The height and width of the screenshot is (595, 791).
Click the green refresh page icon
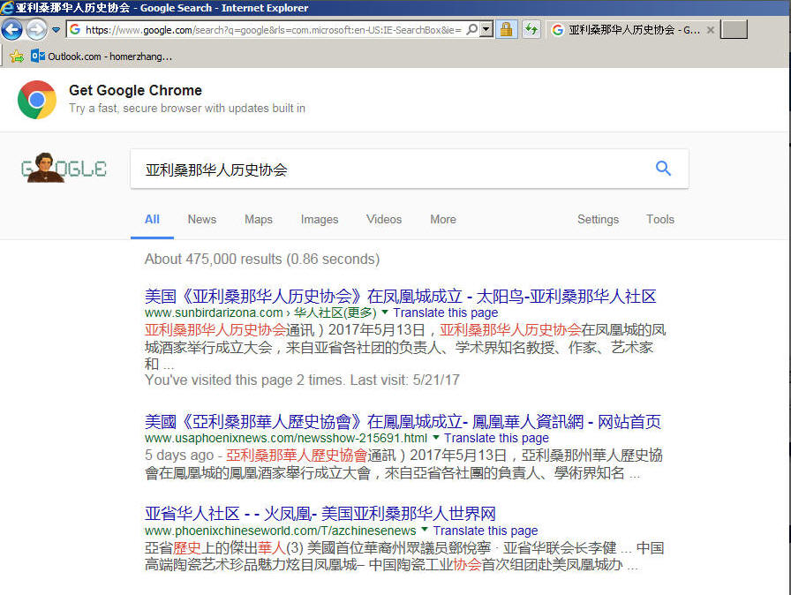[x=531, y=30]
